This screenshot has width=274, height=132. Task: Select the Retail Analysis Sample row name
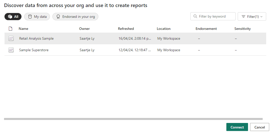click(36, 38)
